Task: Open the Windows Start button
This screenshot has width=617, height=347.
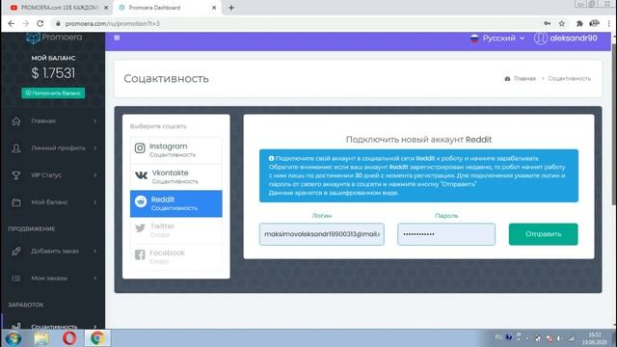Action: 13,338
